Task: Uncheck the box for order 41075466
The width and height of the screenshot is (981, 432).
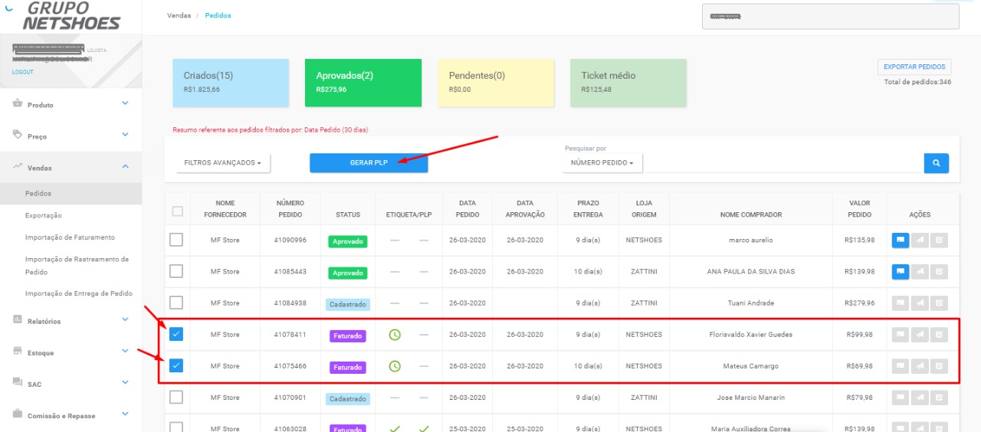Action: [x=176, y=365]
